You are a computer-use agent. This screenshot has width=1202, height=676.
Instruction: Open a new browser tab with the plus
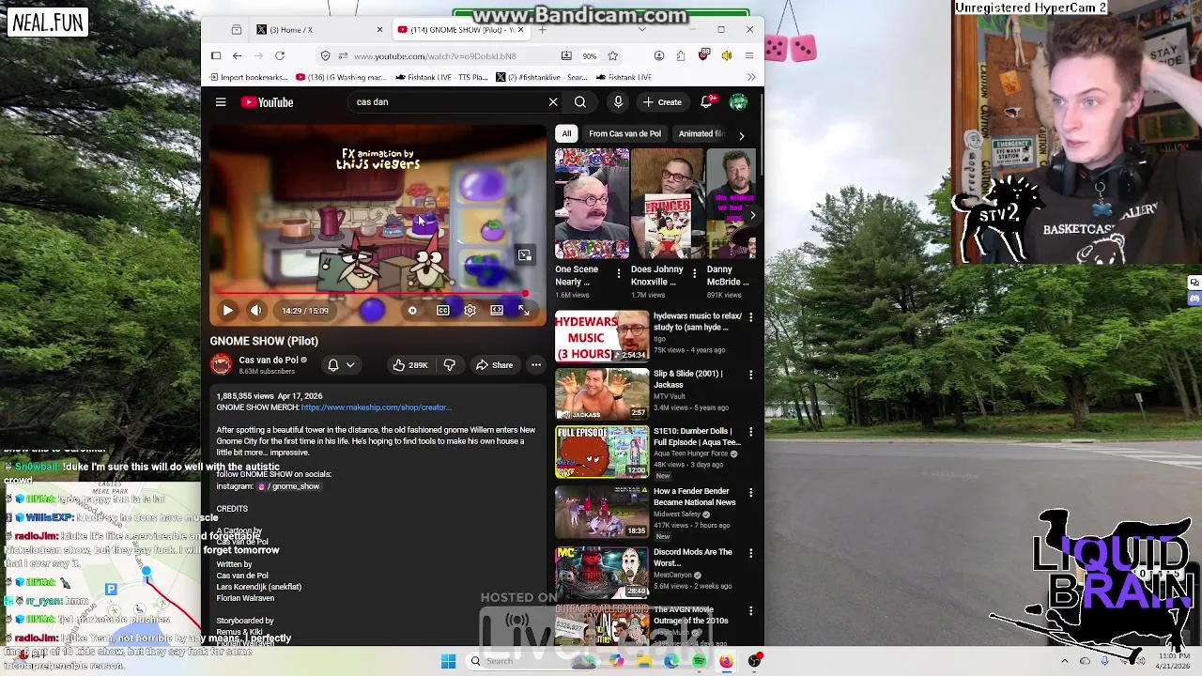click(542, 30)
